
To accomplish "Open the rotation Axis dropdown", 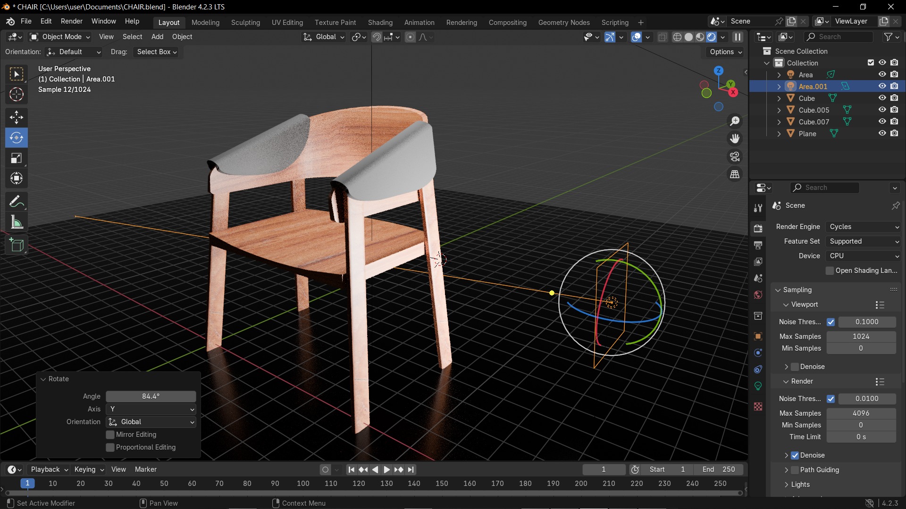I will 151,409.
